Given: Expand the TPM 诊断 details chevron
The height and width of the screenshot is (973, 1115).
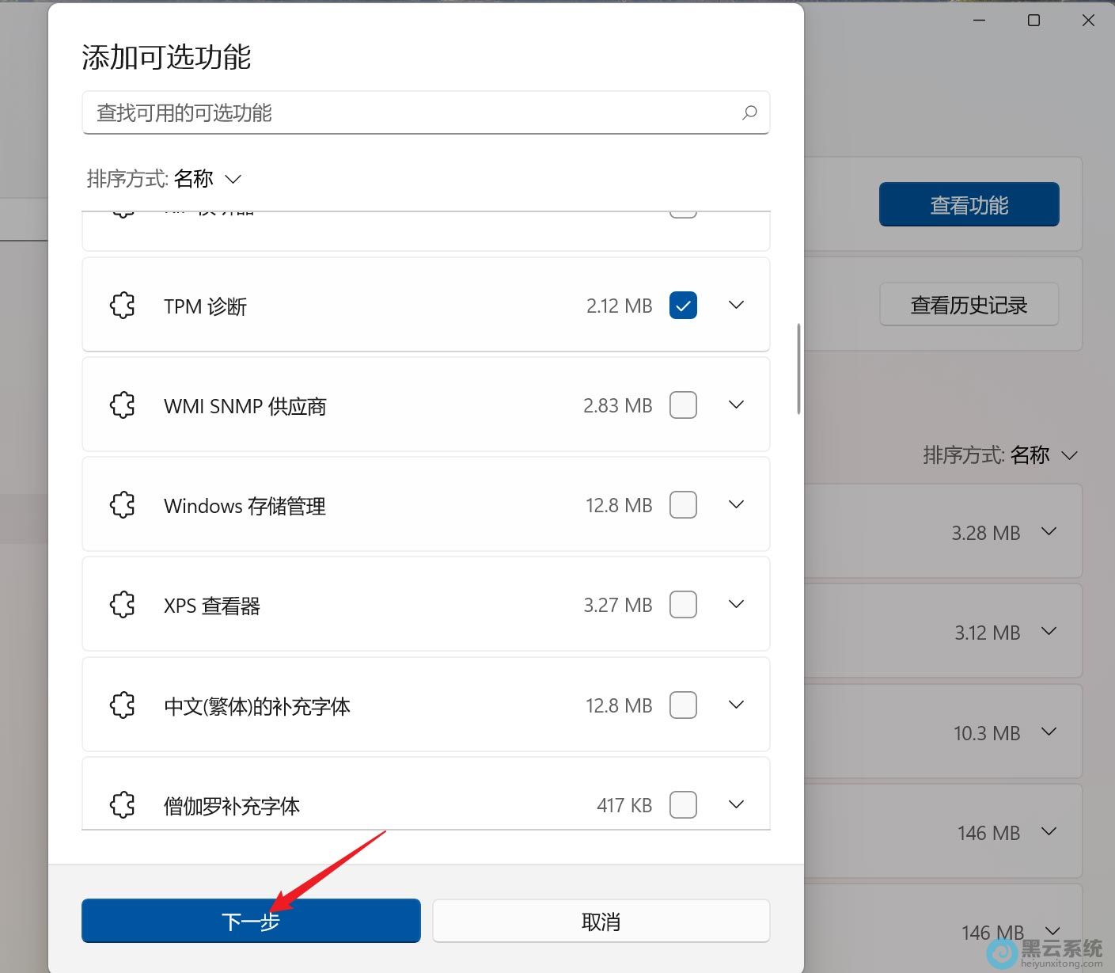Looking at the screenshot, I should click(x=735, y=305).
